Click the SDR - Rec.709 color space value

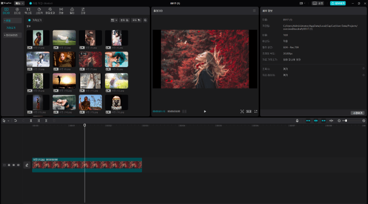click(x=291, y=47)
